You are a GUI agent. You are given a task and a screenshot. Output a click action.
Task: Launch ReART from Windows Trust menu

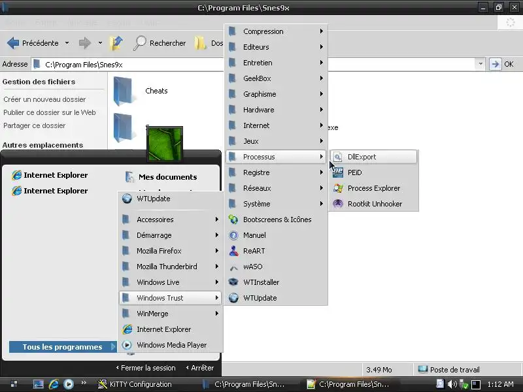276,251
